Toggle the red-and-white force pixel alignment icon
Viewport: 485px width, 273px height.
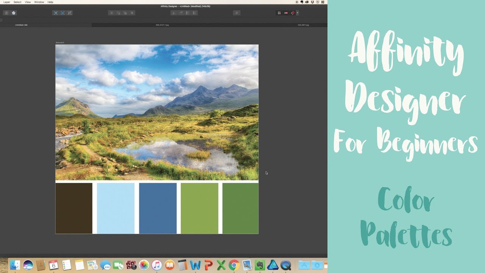(x=286, y=13)
